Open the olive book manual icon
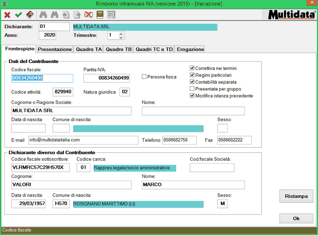This screenshot has height=235, width=318. tap(100, 15)
